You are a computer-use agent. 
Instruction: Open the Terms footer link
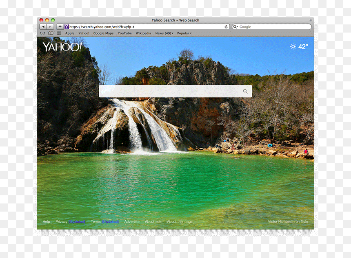click(96, 222)
